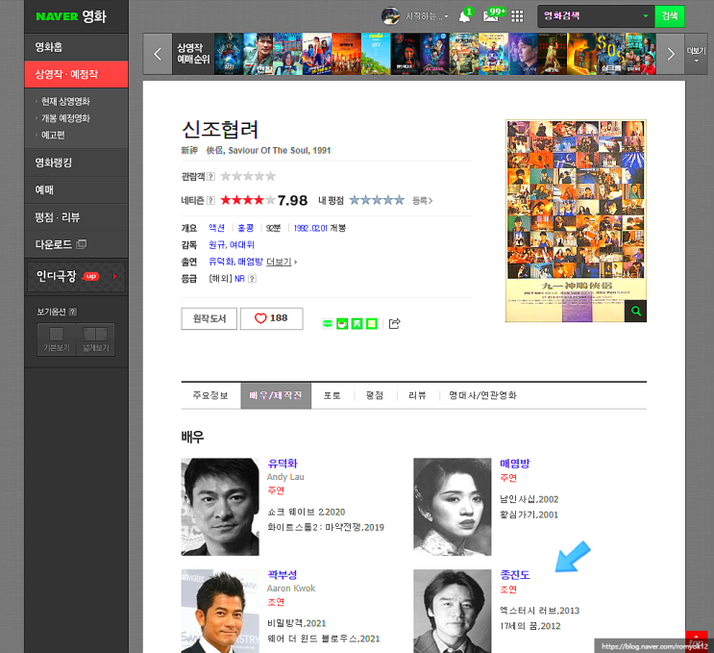This screenshot has height=653, width=714.
Task: Select 기본보기 view option
Action: point(57,339)
